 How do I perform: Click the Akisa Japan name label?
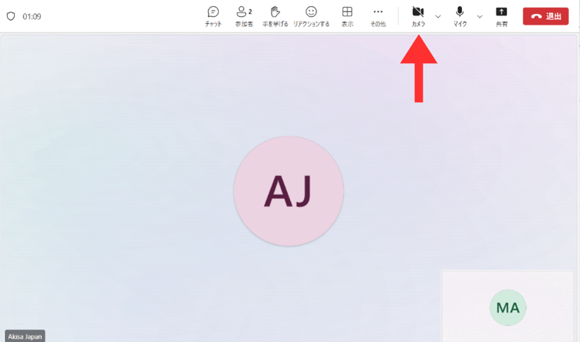25,336
